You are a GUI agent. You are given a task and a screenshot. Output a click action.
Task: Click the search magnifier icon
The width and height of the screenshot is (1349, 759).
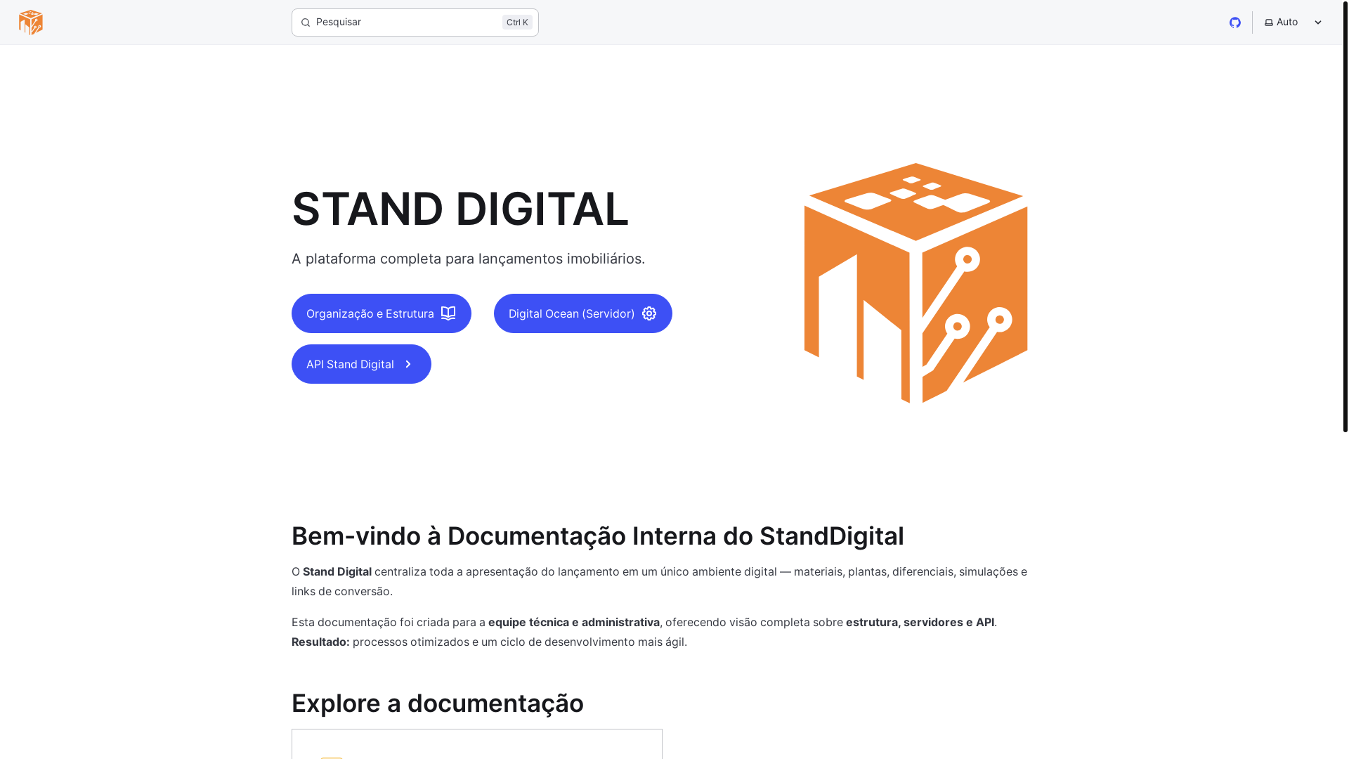coord(305,22)
